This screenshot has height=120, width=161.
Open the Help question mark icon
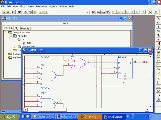(155, 12)
